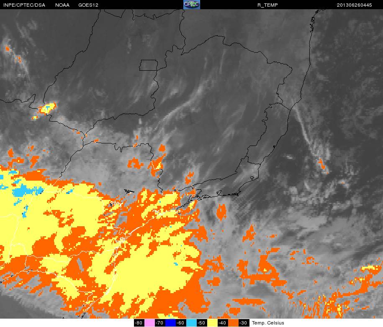Click the light blue -60 to -50 legend swatch
The width and height of the screenshot is (383, 327).
click(191, 323)
